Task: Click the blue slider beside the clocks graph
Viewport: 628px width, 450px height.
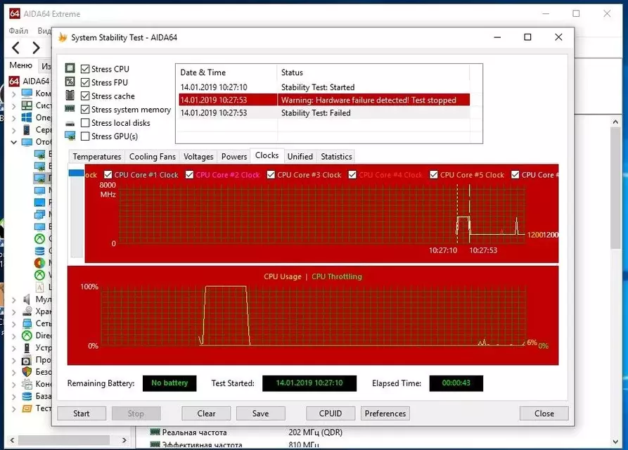Action: [x=76, y=173]
